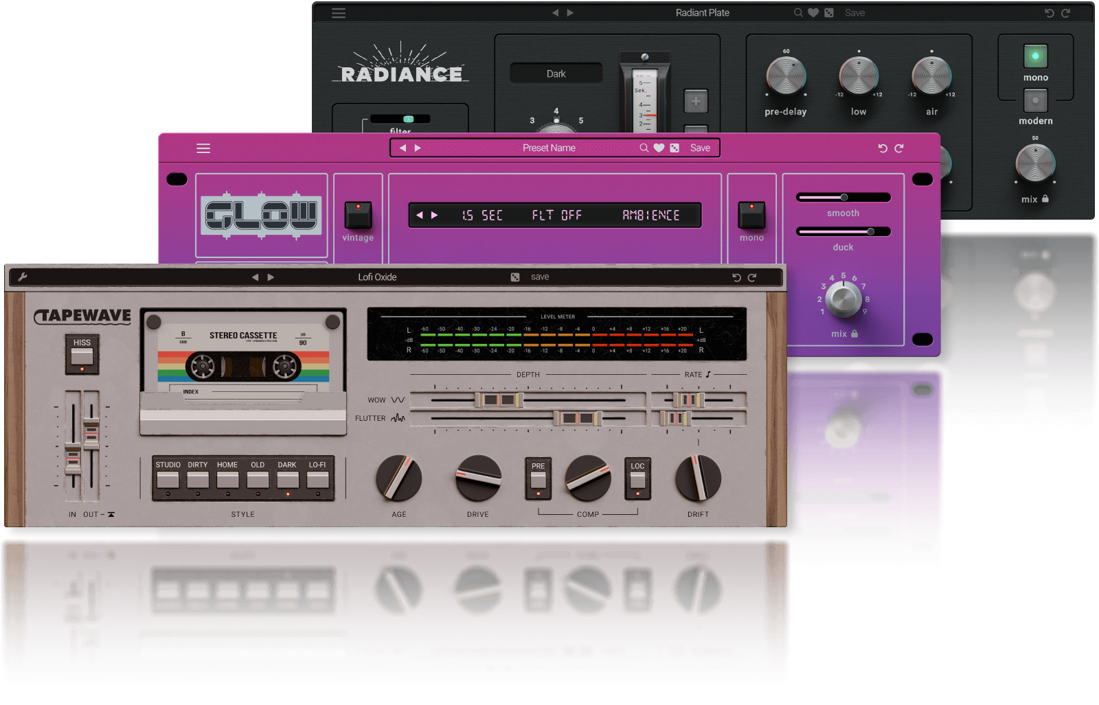Viewport: 1099px width, 705px height.
Task: Open the Dark mode dropdown in Radiance
Action: tap(556, 73)
